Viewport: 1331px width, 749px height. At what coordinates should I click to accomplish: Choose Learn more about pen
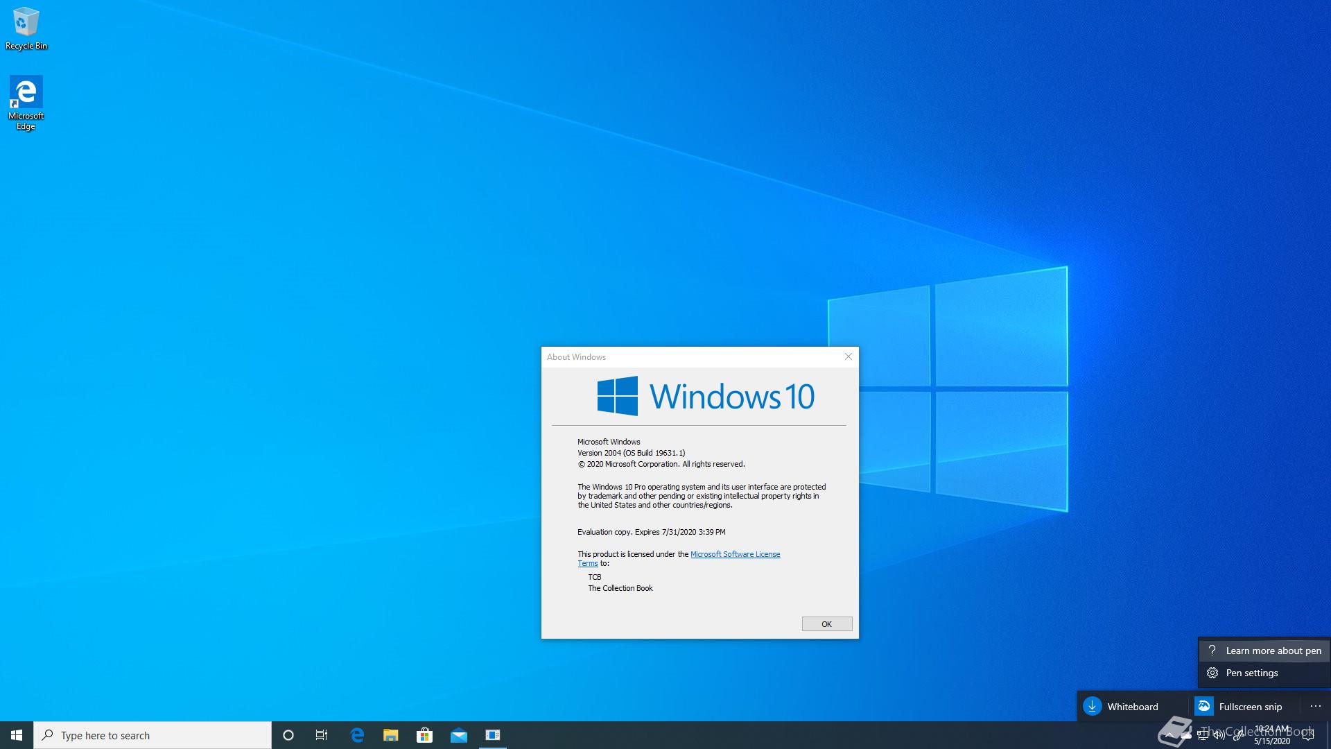pos(1264,651)
